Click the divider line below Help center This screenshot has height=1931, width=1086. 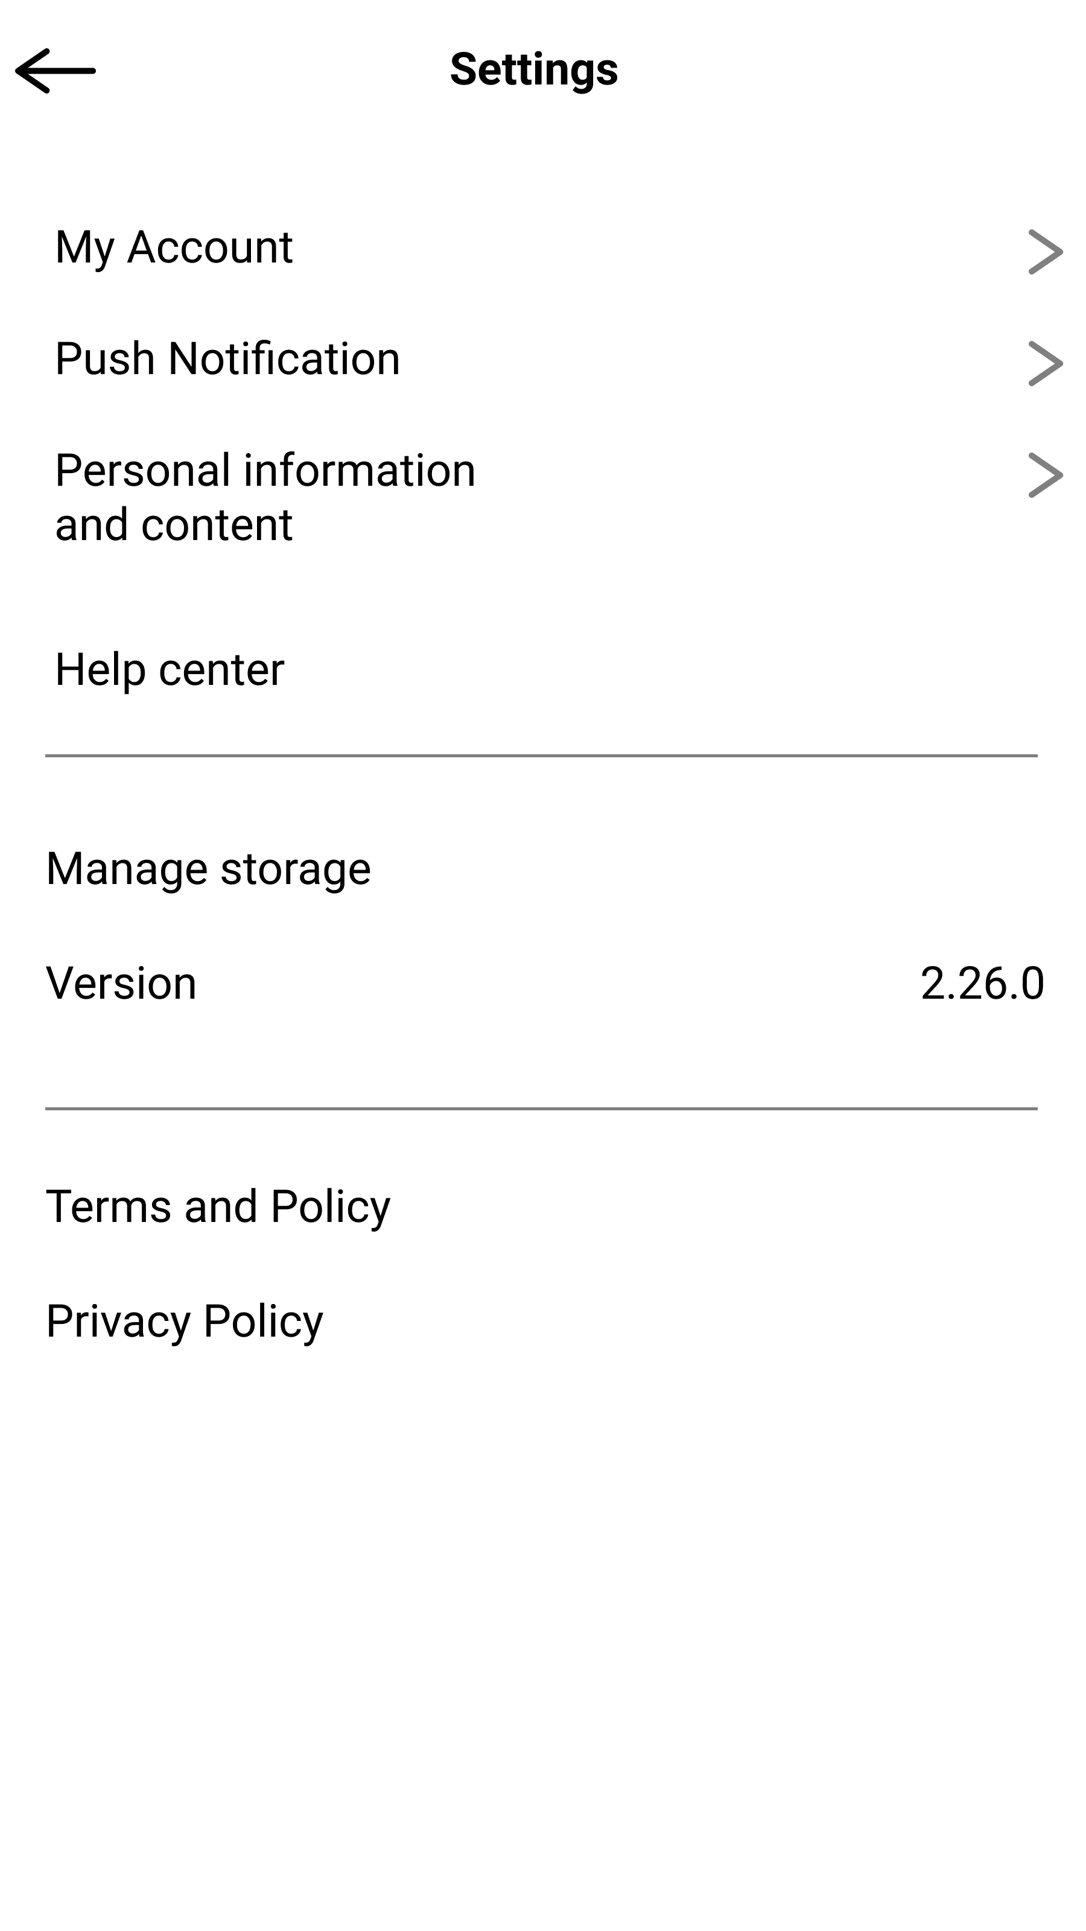(x=541, y=756)
